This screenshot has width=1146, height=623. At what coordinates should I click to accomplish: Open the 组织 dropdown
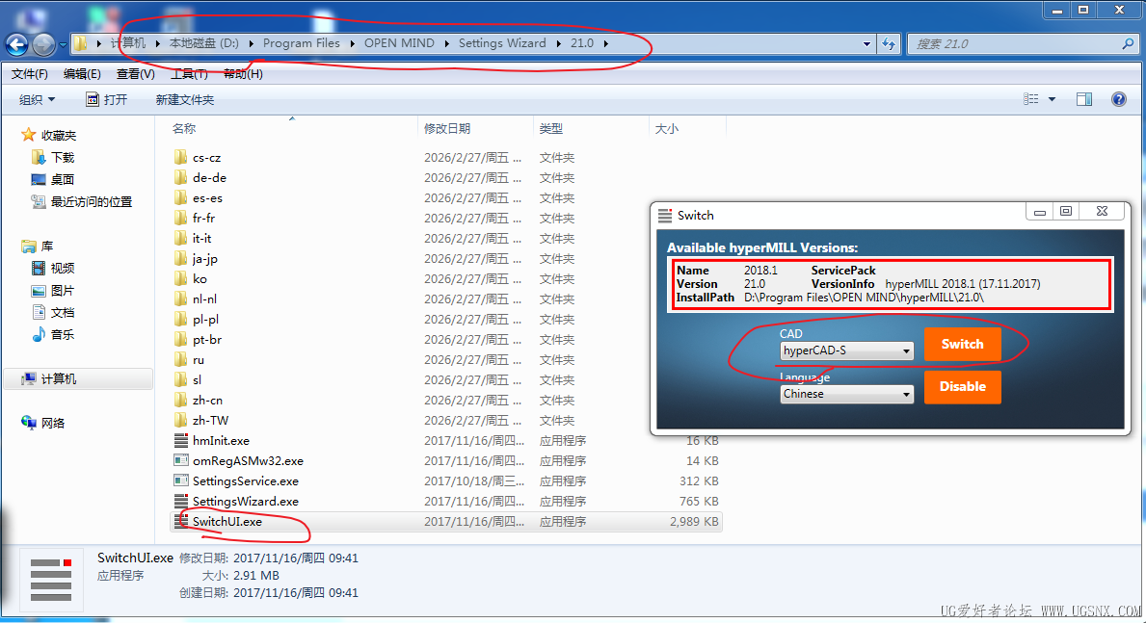37,99
